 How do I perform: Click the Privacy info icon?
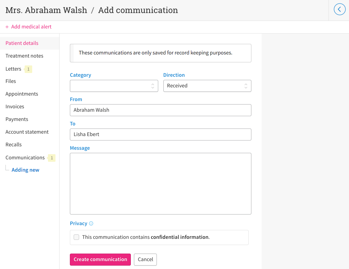pos(91,223)
